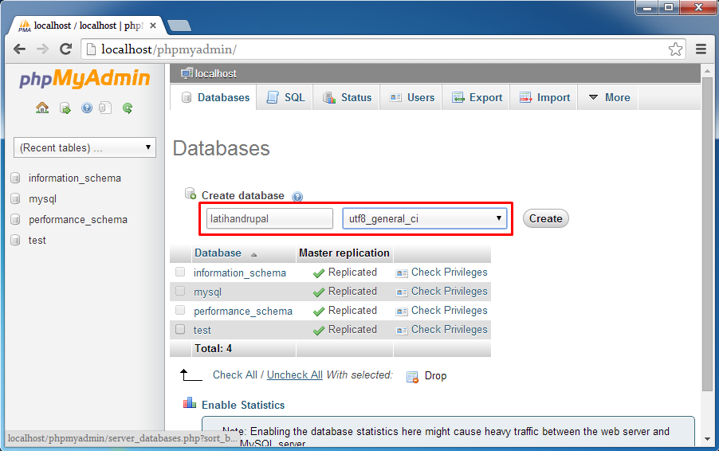Click Check Privileges for mysql
The width and height of the screenshot is (719, 451).
point(450,292)
